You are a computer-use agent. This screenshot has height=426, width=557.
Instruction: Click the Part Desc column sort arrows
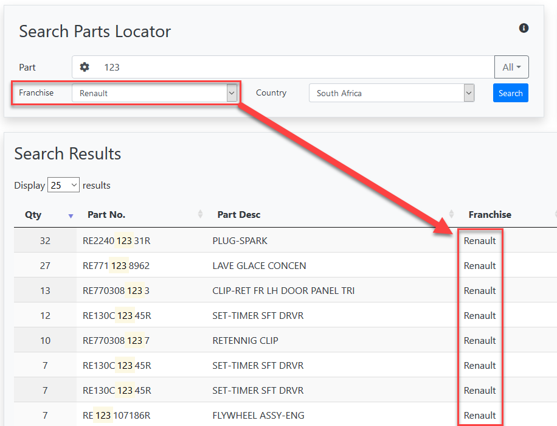pyautogui.click(x=451, y=214)
